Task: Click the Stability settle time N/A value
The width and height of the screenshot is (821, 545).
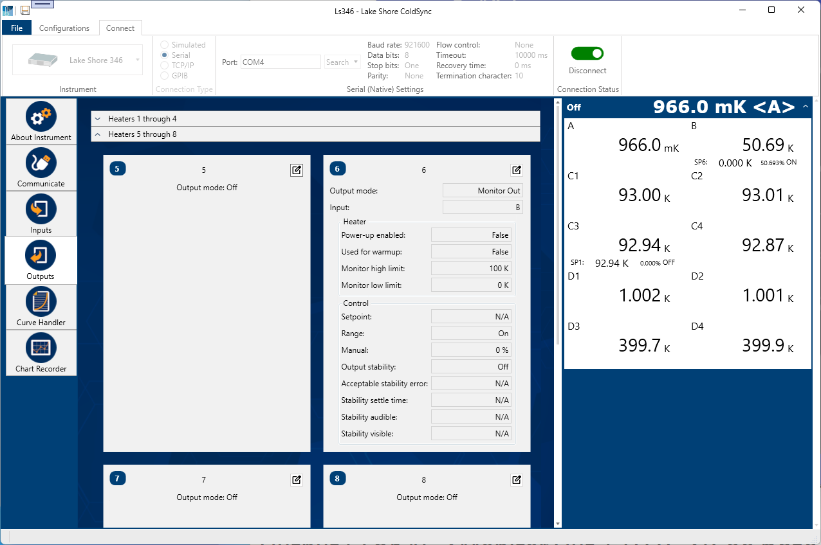Action: [x=471, y=400]
